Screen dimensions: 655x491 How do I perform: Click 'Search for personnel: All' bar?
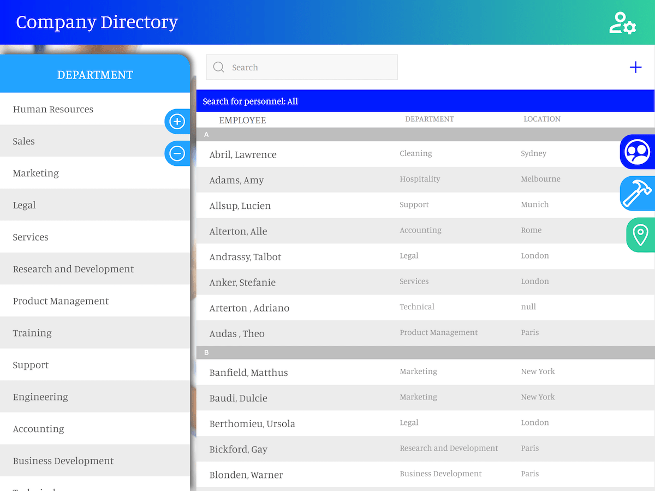click(425, 101)
